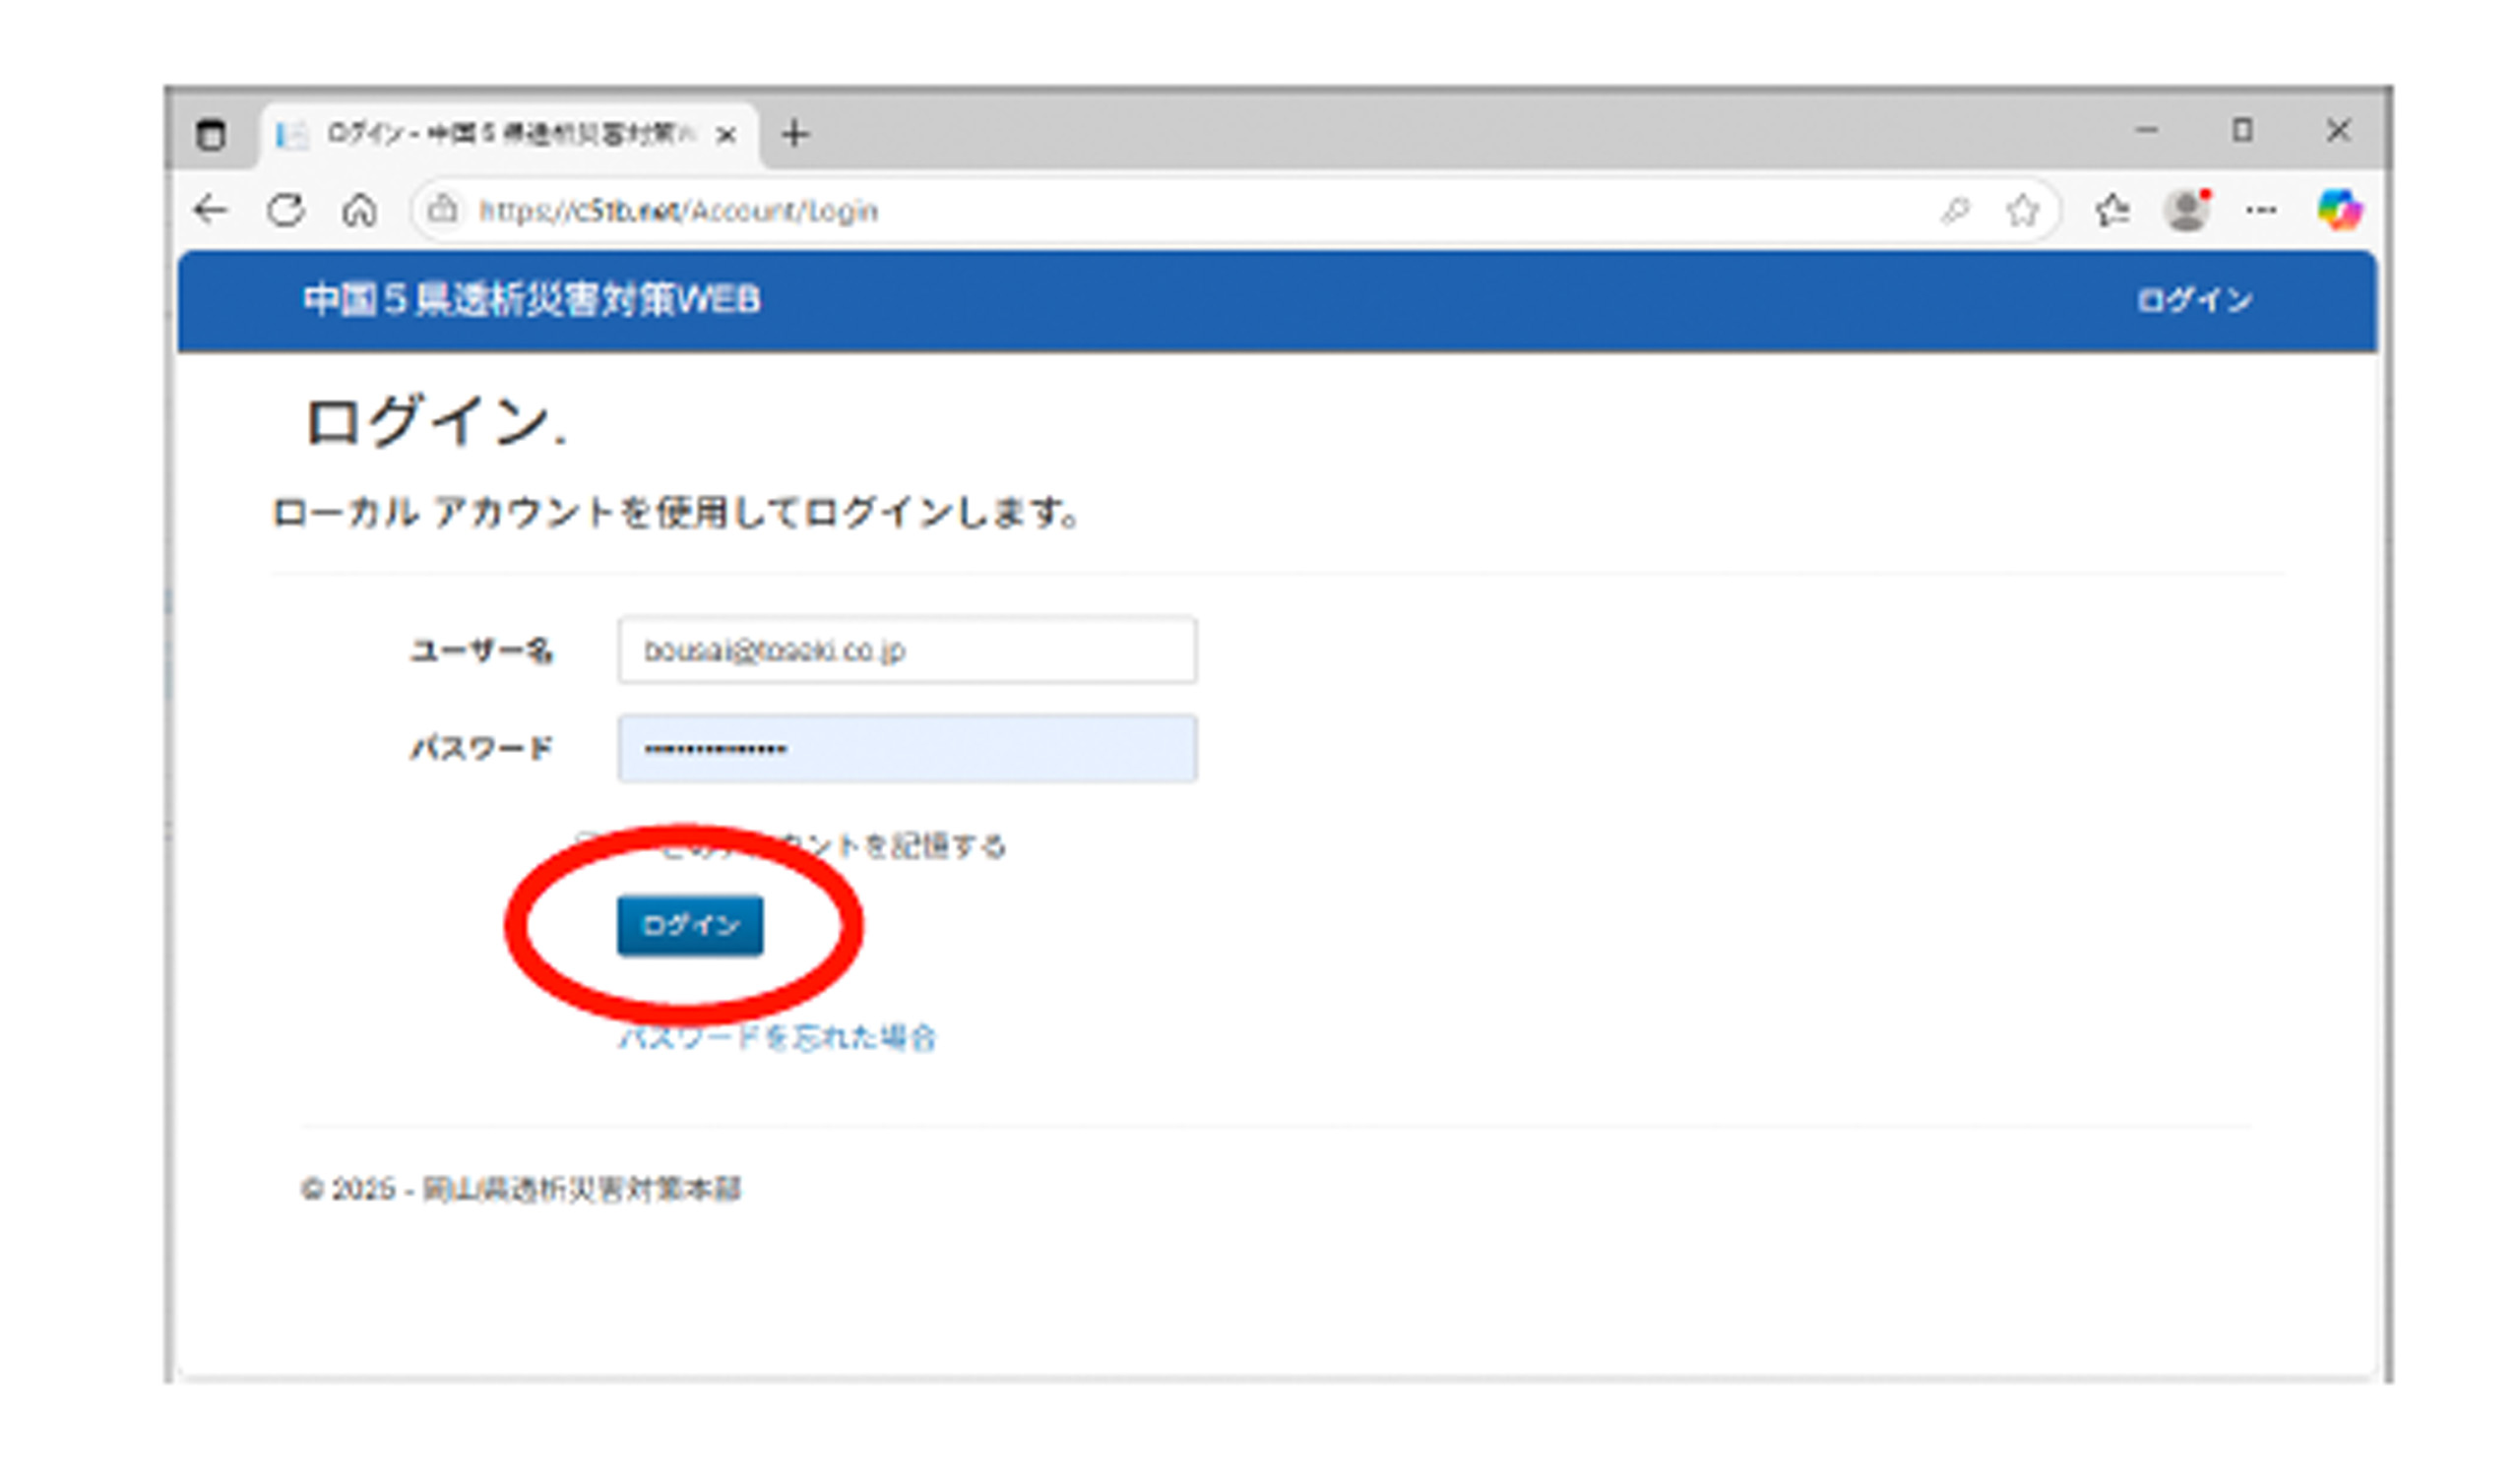This screenshot has width=2520, height=1482.
Task: Open the tab actions menu icon
Action: 210,134
